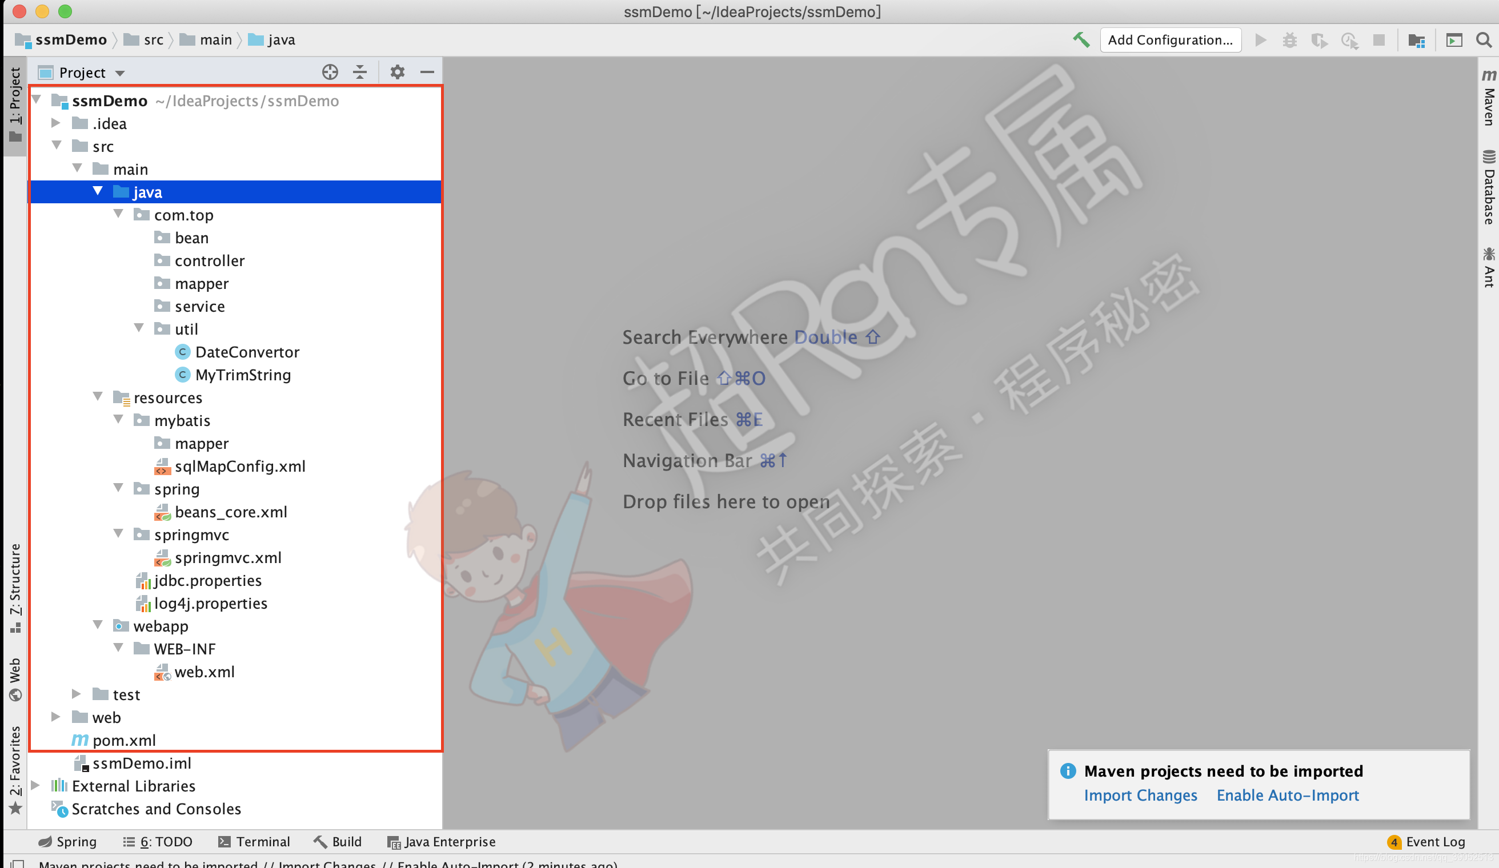
Task: Click src in the navigation breadcrumb
Action: [x=153, y=40]
